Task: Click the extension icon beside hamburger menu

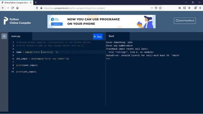Action: click(195, 8)
